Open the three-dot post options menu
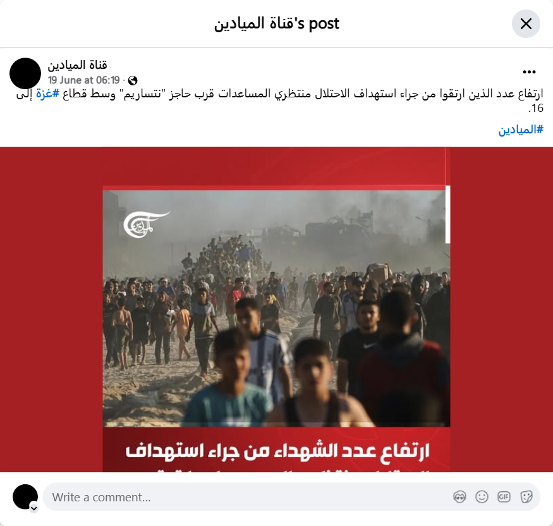 point(529,72)
